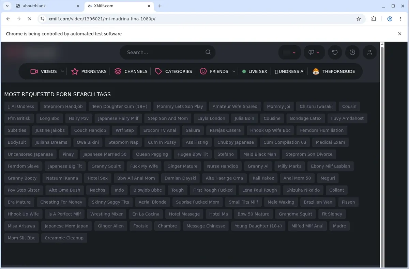409x269 pixels.
Task: Select the Natsumi Kanna tag
Action: tap(62, 178)
